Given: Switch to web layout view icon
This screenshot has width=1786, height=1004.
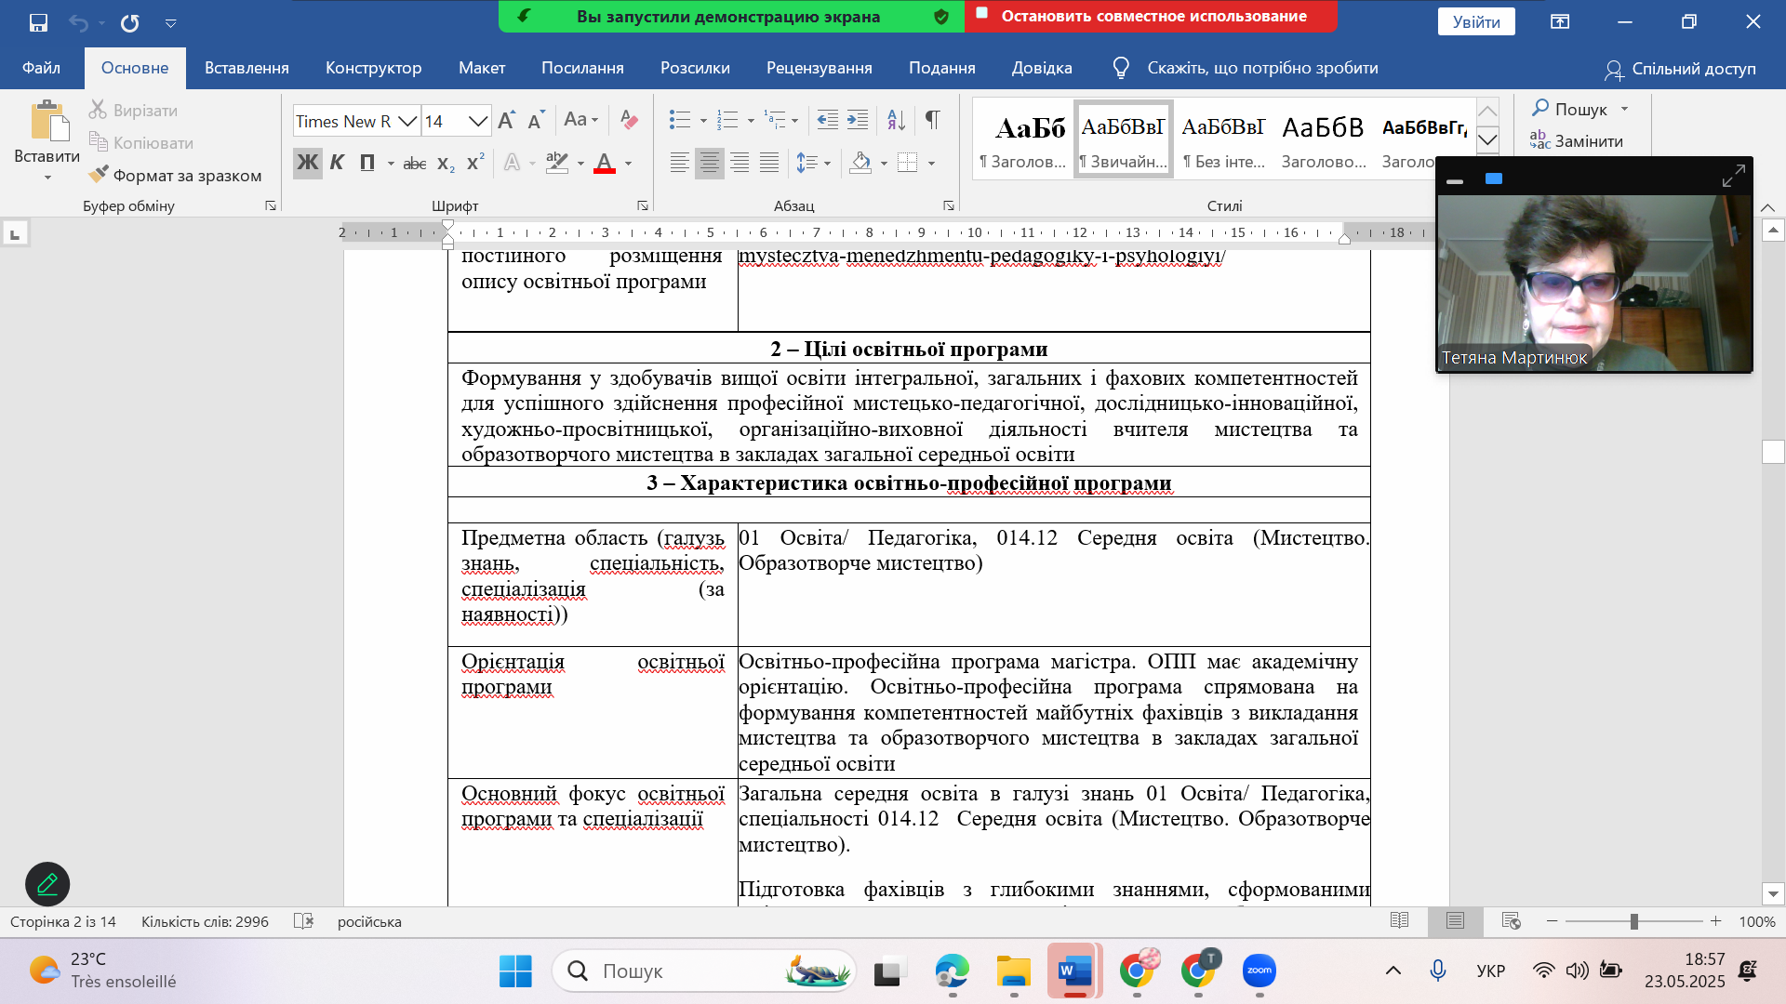Looking at the screenshot, I should point(1511,921).
